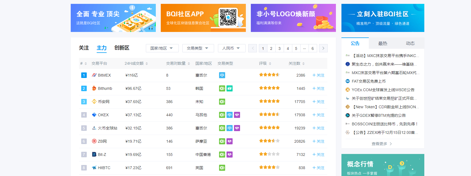Click the purple handshake icon in 火币全球站 row

(x=237, y=128)
